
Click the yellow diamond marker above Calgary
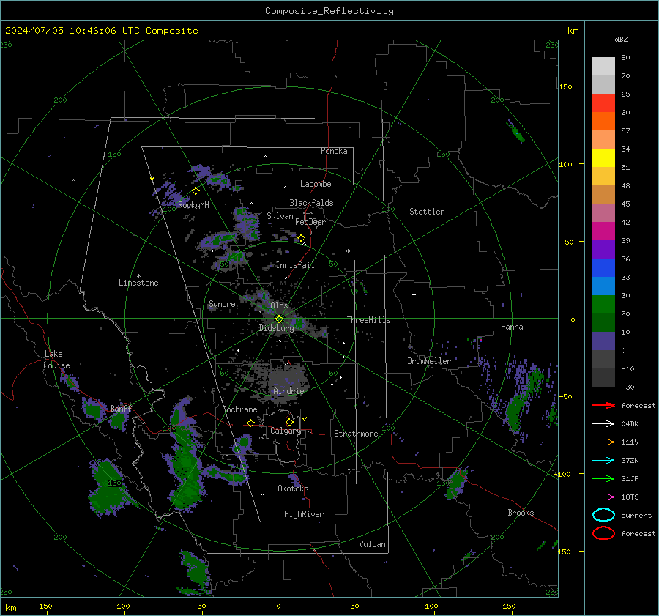(289, 422)
